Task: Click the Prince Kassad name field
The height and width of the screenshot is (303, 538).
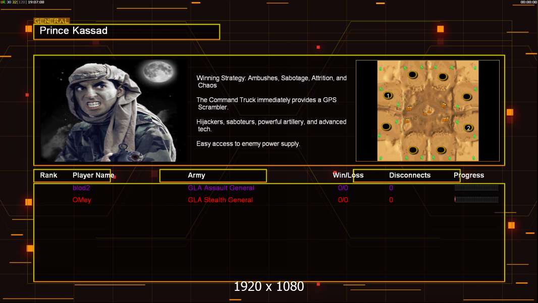Action: [x=127, y=32]
